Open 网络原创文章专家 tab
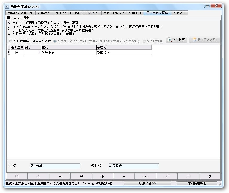The image size is (229, 193). tap(20, 13)
